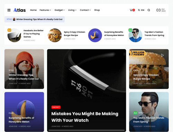Click the slider progress bar under watch article
Screen dimensions: 173x132
(86, 130)
